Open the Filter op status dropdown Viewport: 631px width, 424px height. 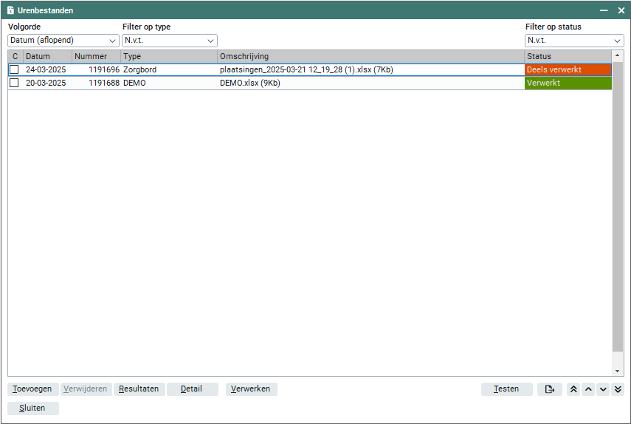pos(574,41)
